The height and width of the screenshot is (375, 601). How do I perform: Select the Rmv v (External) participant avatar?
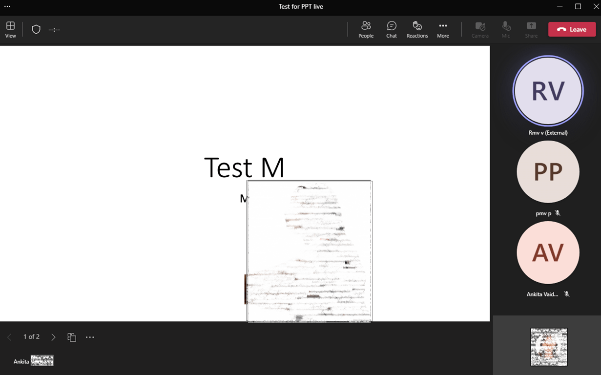[x=548, y=91]
